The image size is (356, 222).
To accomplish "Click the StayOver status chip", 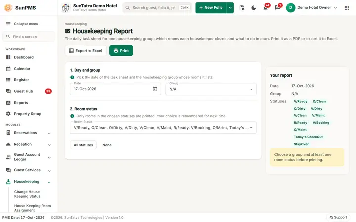I will (301, 144).
